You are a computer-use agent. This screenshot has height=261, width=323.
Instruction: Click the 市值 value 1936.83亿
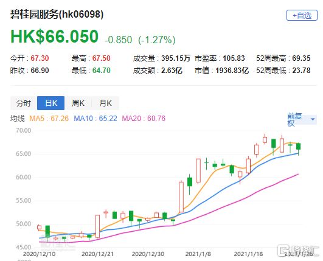click(x=232, y=71)
